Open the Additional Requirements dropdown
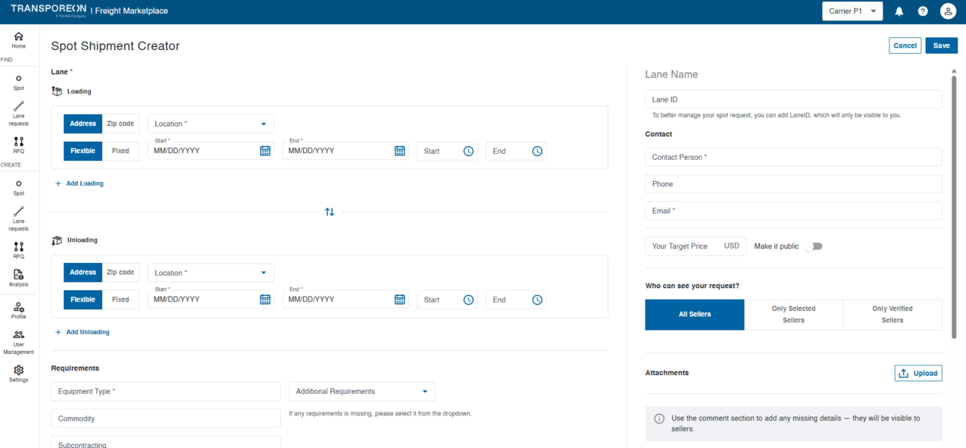The image size is (966, 448). (x=361, y=391)
